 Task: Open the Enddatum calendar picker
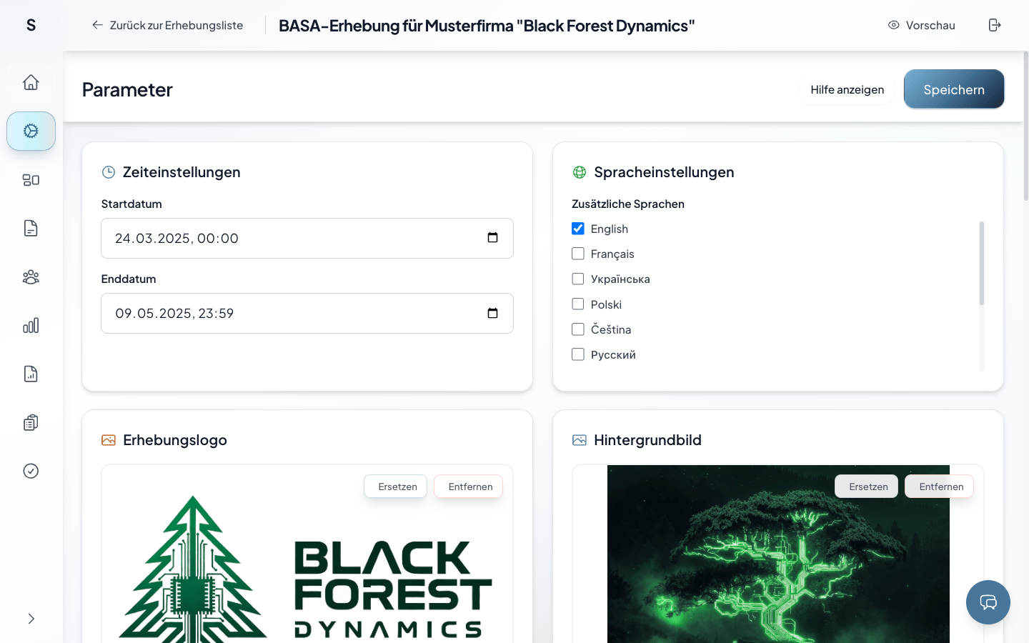492,313
